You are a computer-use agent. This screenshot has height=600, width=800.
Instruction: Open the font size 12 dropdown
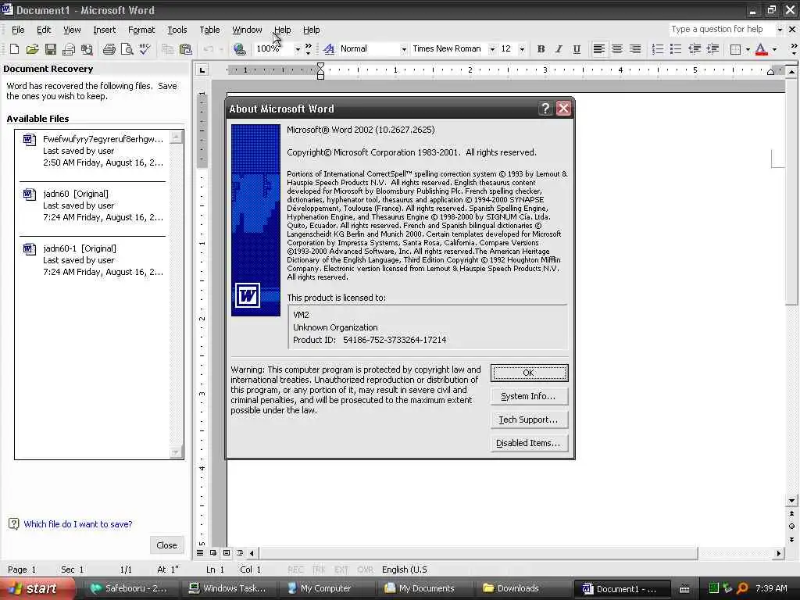(521, 49)
